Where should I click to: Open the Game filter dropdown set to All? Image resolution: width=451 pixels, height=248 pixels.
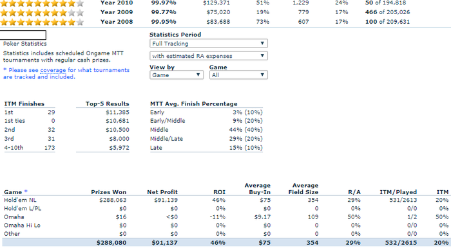point(238,75)
